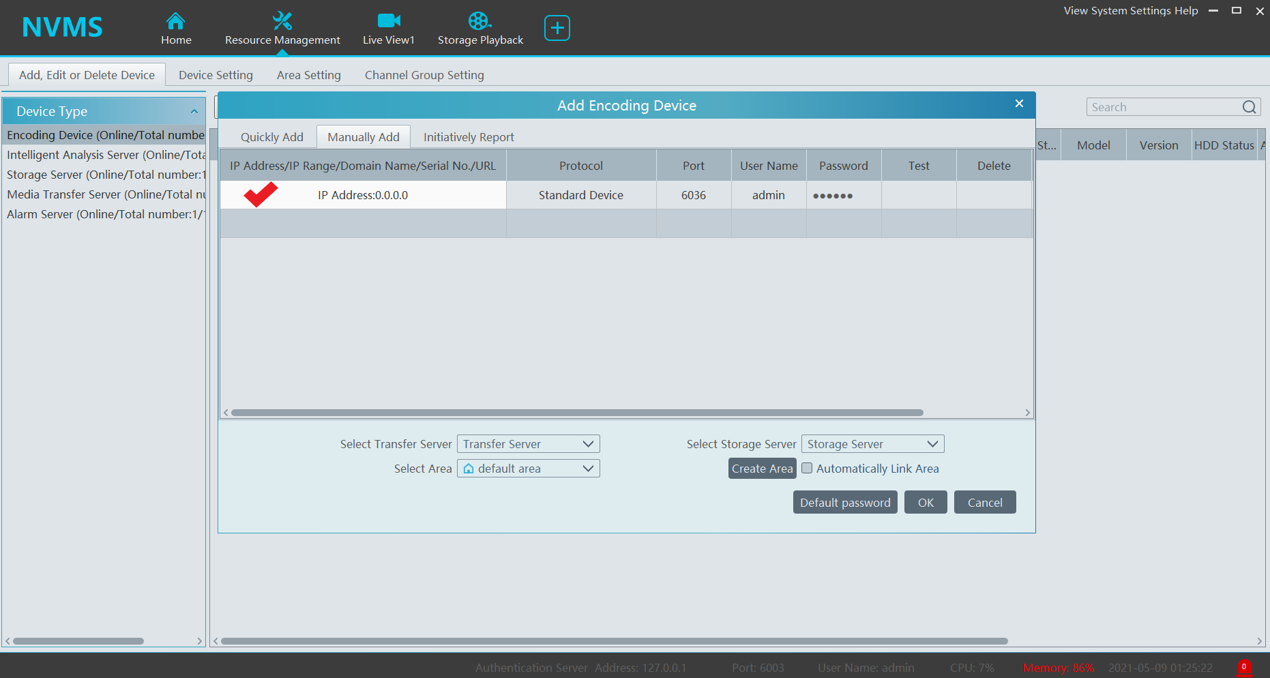Close the Add Encoding Device dialog
Screen dimensions: 1270x678
point(1019,104)
